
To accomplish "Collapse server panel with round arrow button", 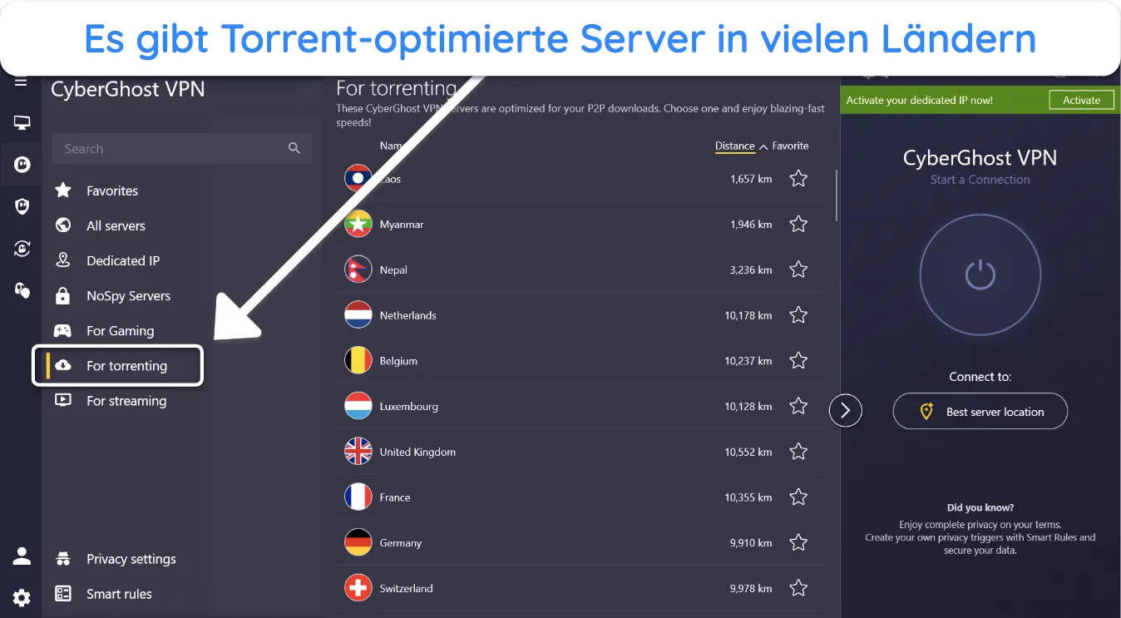I will [846, 410].
